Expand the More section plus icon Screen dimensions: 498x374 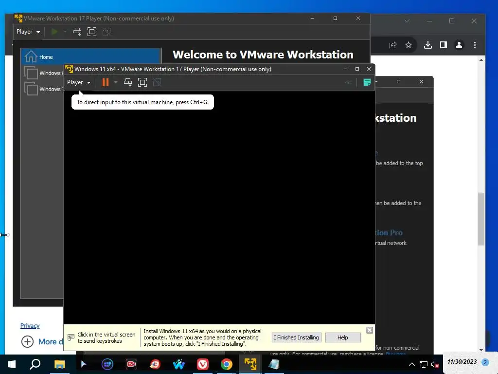(27, 341)
